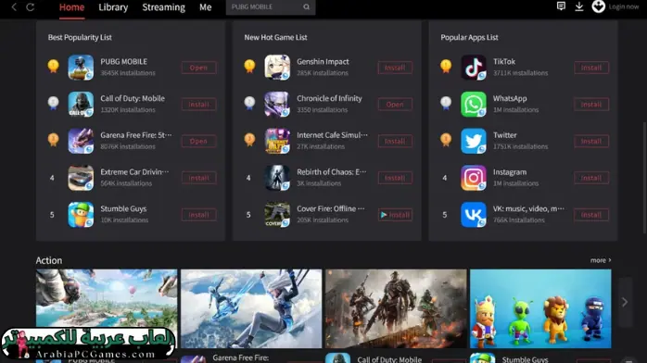Install Instagram
The width and height of the screenshot is (647, 363).
tap(591, 178)
